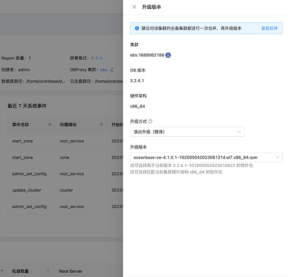The width and height of the screenshot is (288, 277).
Task: Click the filter icon in 事件名称 column
Action: pos(49,125)
